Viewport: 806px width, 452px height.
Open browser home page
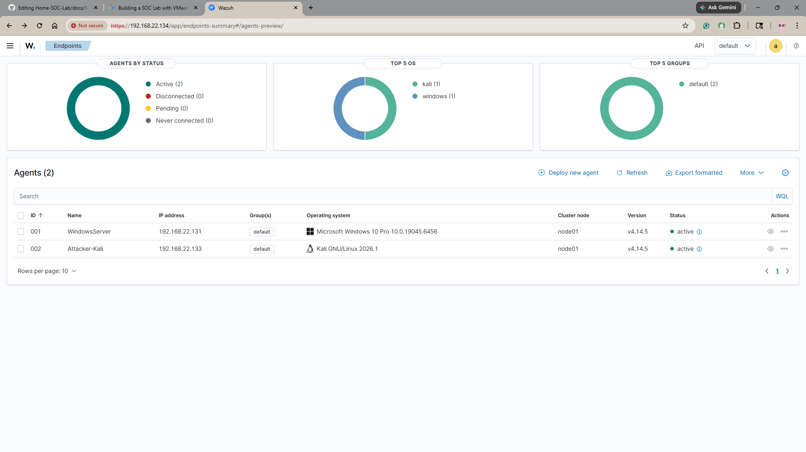[55, 26]
